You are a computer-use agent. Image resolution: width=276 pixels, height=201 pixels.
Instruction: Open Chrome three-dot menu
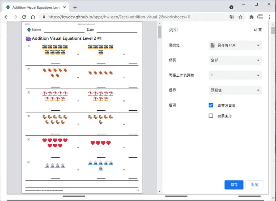click(x=269, y=17)
